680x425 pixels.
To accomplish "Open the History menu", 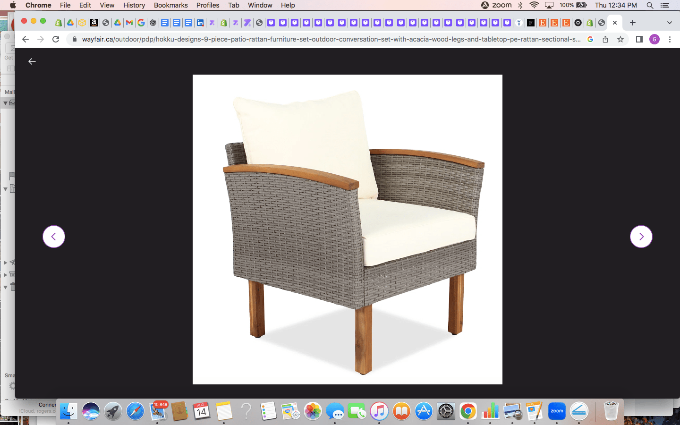I will click(x=134, y=5).
